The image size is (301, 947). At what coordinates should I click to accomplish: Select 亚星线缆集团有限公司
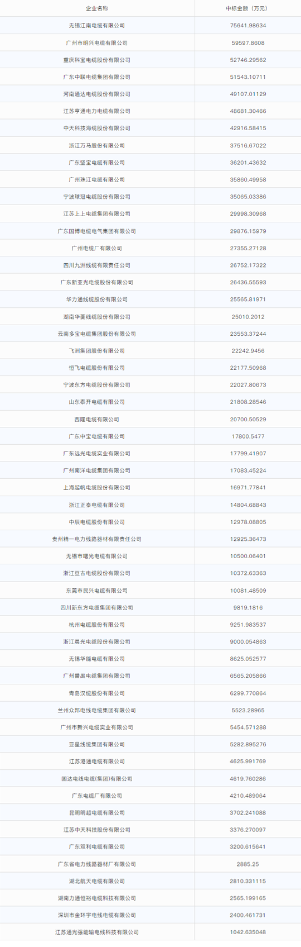click(x=97, y=744)
